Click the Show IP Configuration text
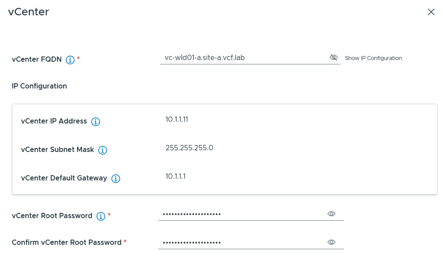The height and width of the screenshot is (272, 443). tap(373, 58)
